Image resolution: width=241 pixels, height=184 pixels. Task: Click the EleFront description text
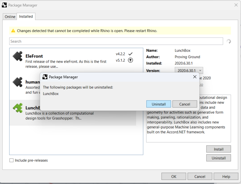(66, 64)
